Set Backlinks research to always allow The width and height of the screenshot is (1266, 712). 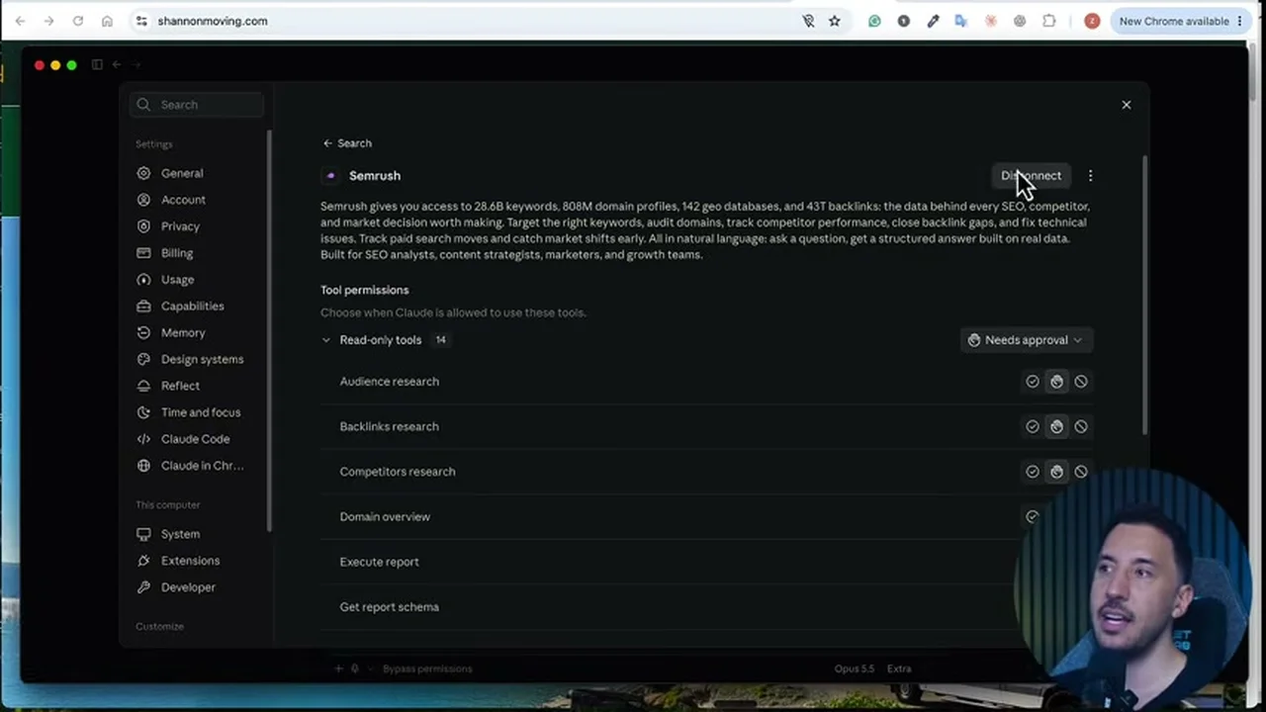point(1033,427)
